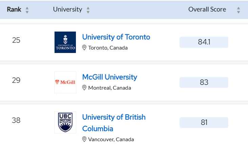This screenshot has width=248, height=147.
Task: Click the 81 score badge
Action: coord(204,123)
